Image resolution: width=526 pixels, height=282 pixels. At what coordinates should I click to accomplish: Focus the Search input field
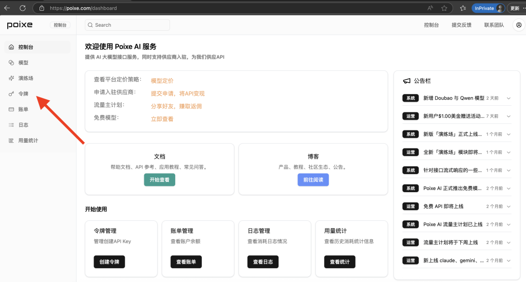[127, 25]
